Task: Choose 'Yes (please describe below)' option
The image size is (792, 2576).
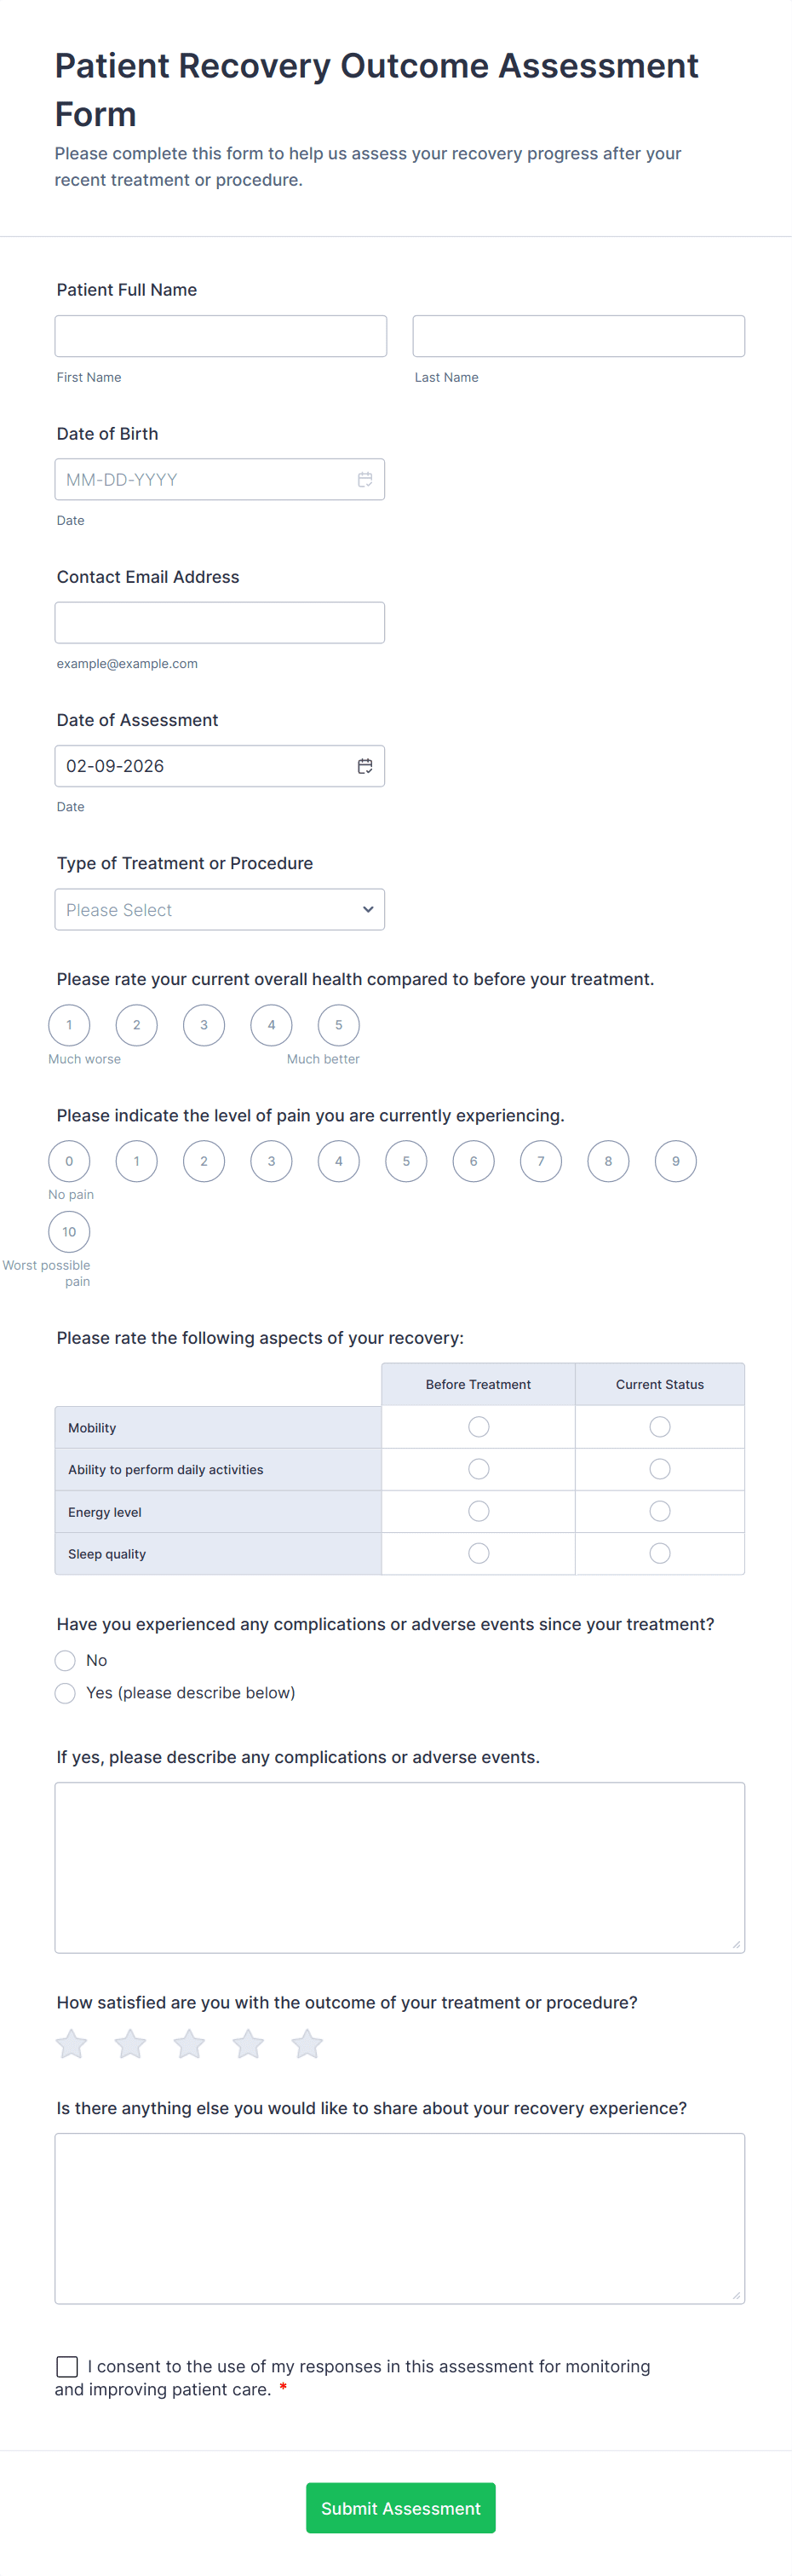Action: [x=65, y=1693]
